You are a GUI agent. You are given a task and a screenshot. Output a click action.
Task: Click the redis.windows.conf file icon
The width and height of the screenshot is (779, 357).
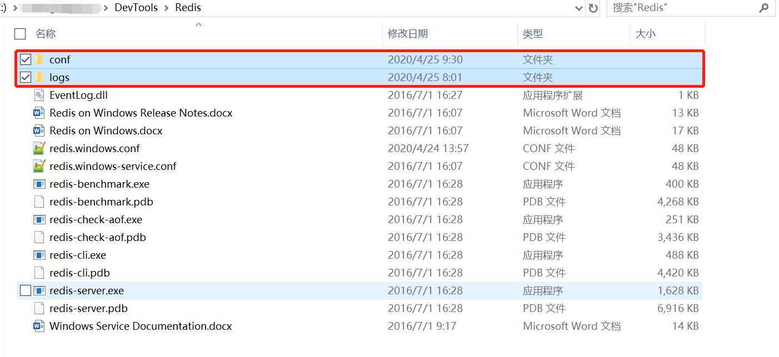39,148
